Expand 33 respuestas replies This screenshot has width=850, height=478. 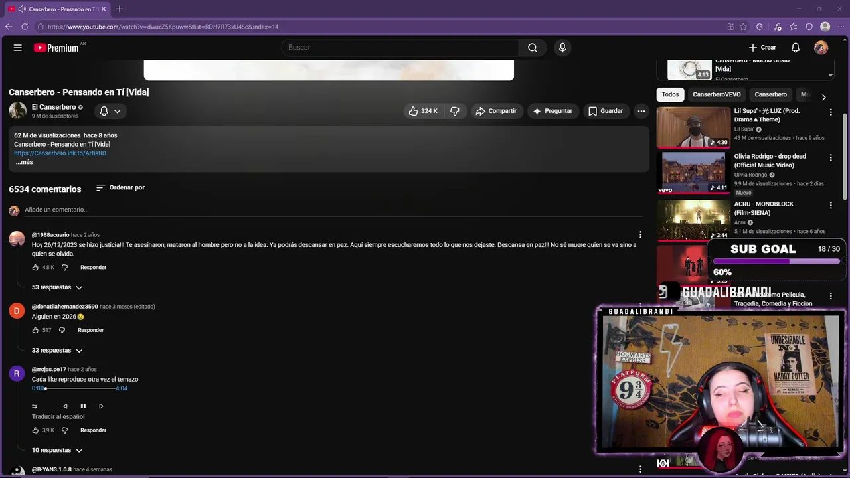pos(57,351)
